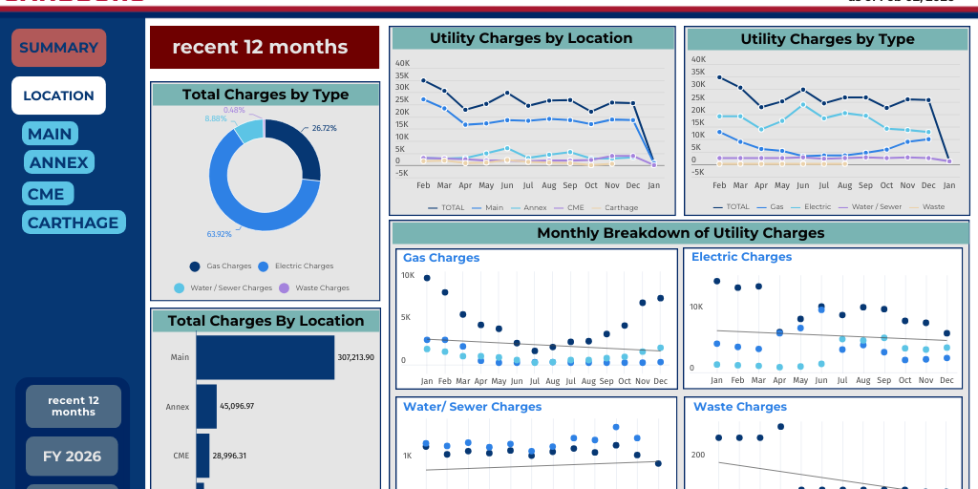
Task: Go to the ANNEX location page
Action: (x=59, y=162)
